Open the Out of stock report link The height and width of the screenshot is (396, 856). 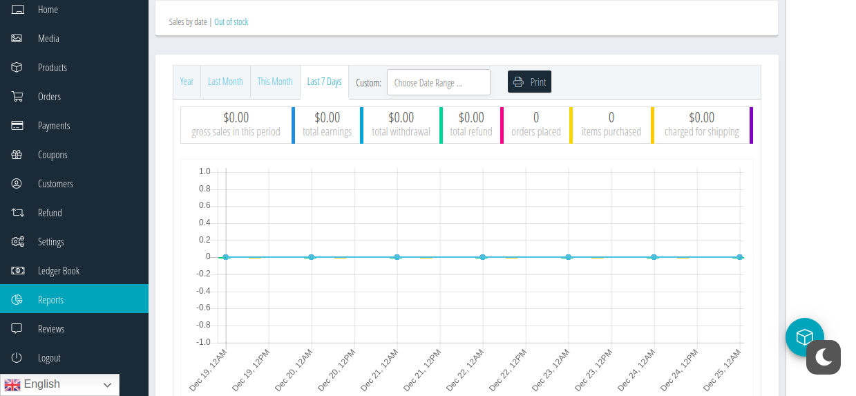[x=231, y=22]
